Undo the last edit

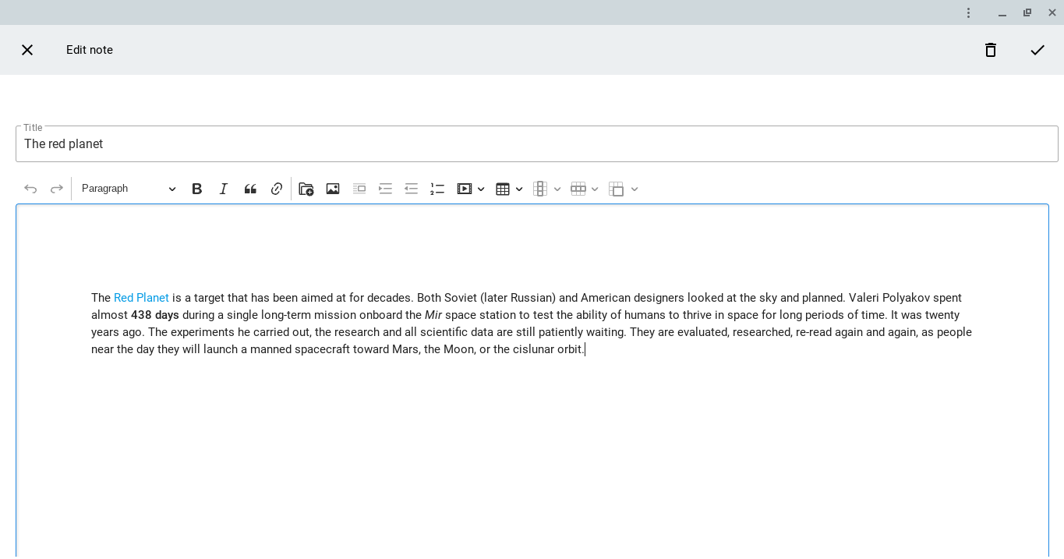coord(30,189)
